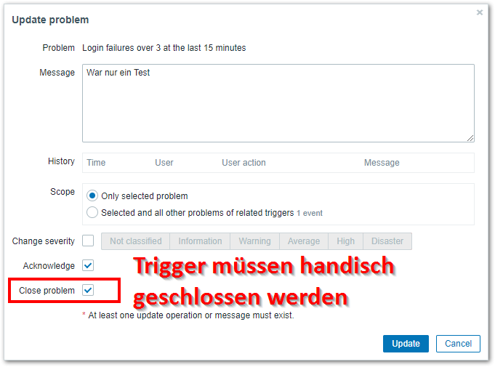Select the Disaster severity level

point(387,241)
